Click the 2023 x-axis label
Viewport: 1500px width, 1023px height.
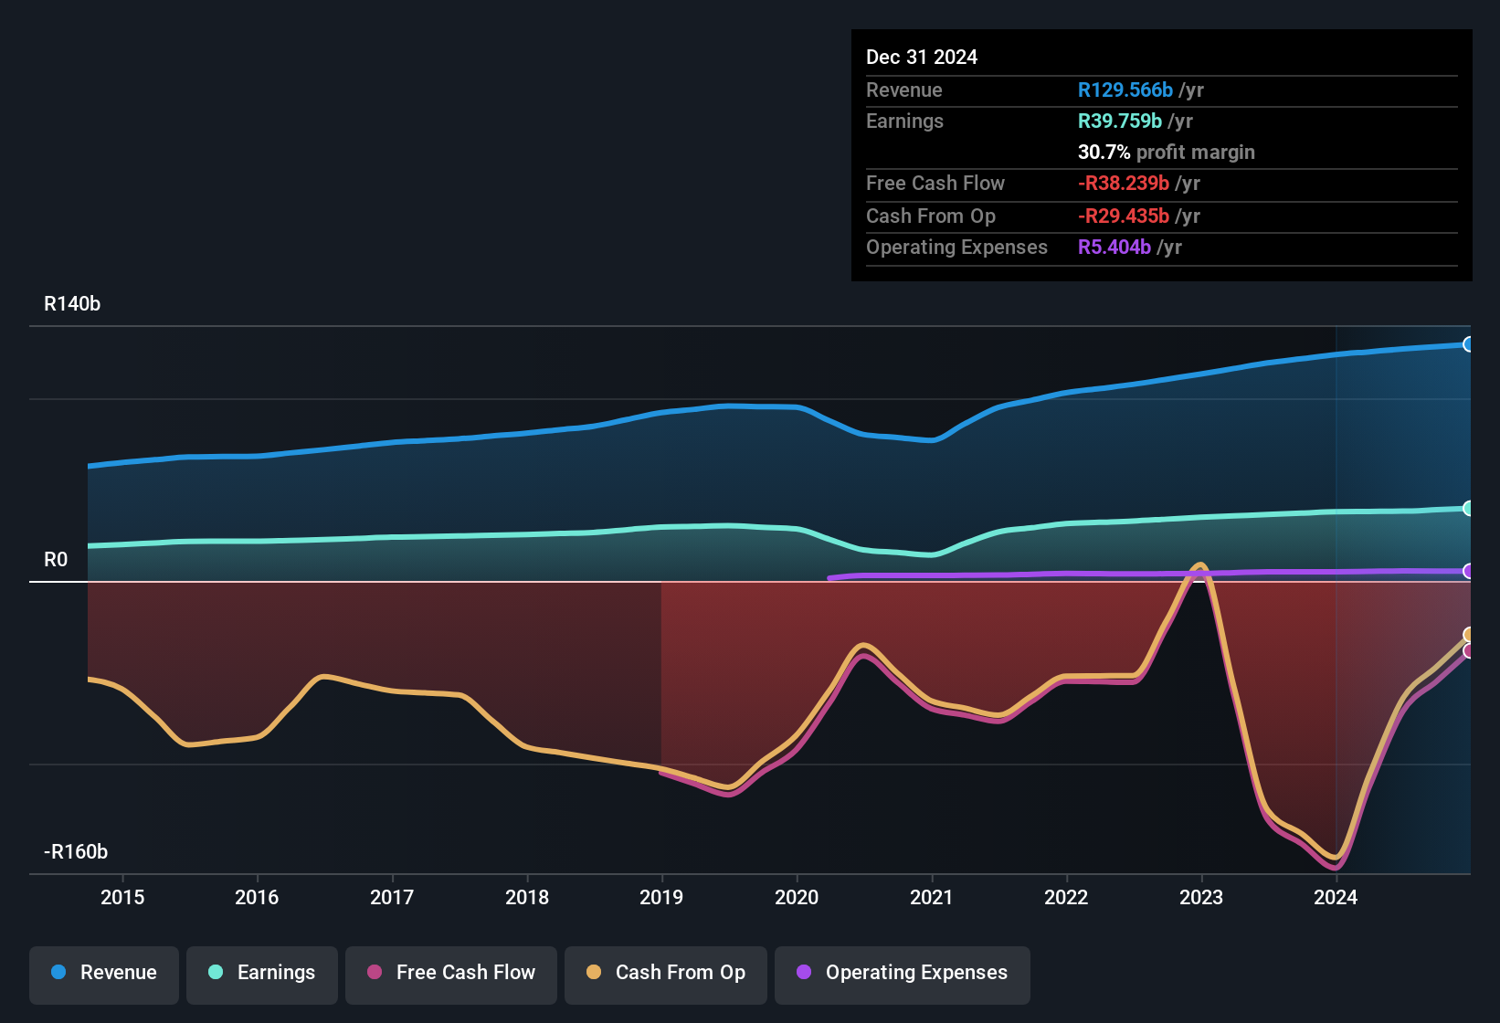click(x=1201, y=897)
